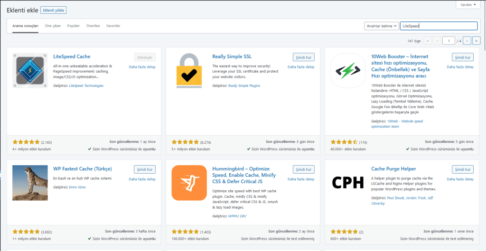Viewport: 486px width, 251px height.
Task: Switch to the Popüler tab
Action: tap(74, 26)
